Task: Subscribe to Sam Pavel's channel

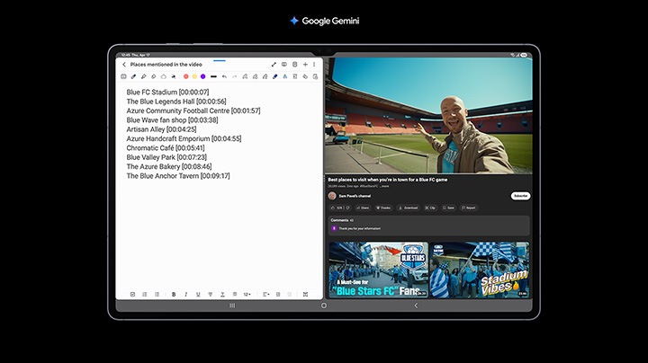Action: (x=520, y=195)
